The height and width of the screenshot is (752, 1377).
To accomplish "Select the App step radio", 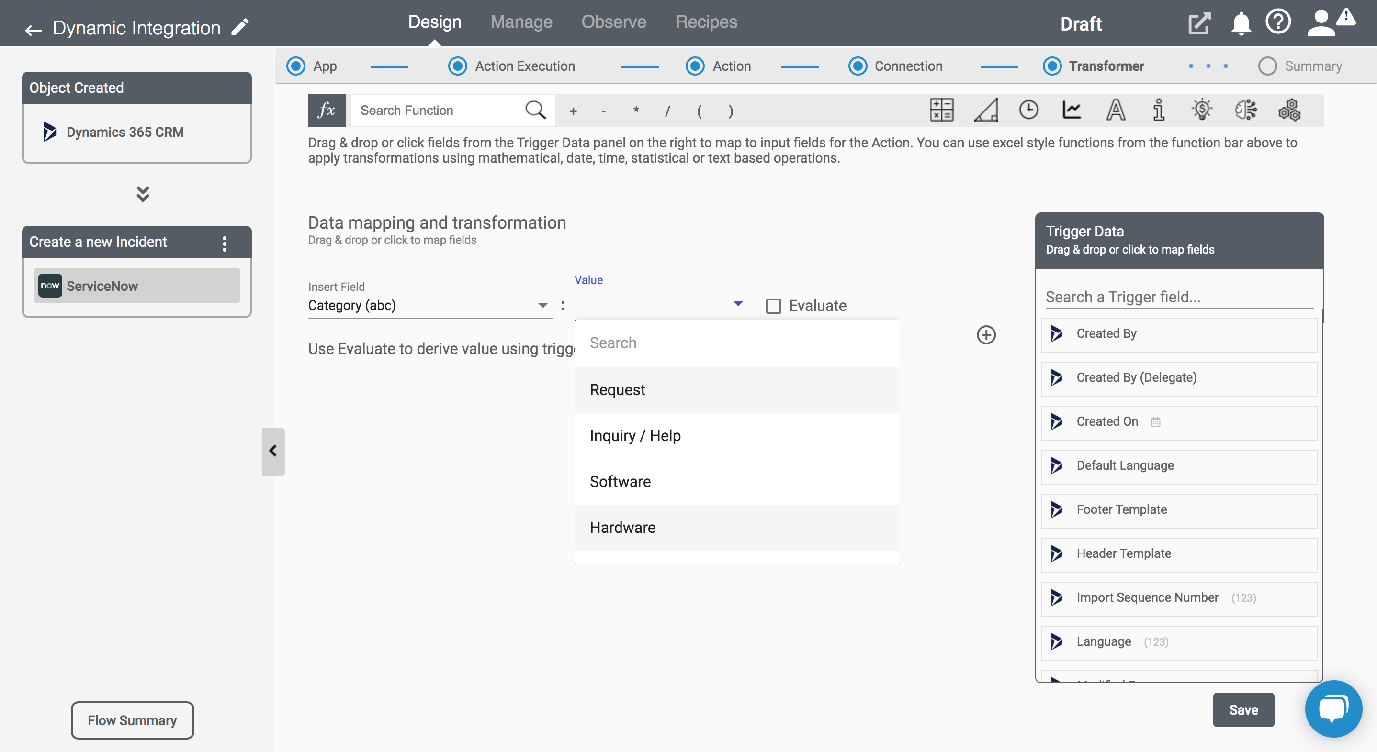I will [x=295, y=66].
